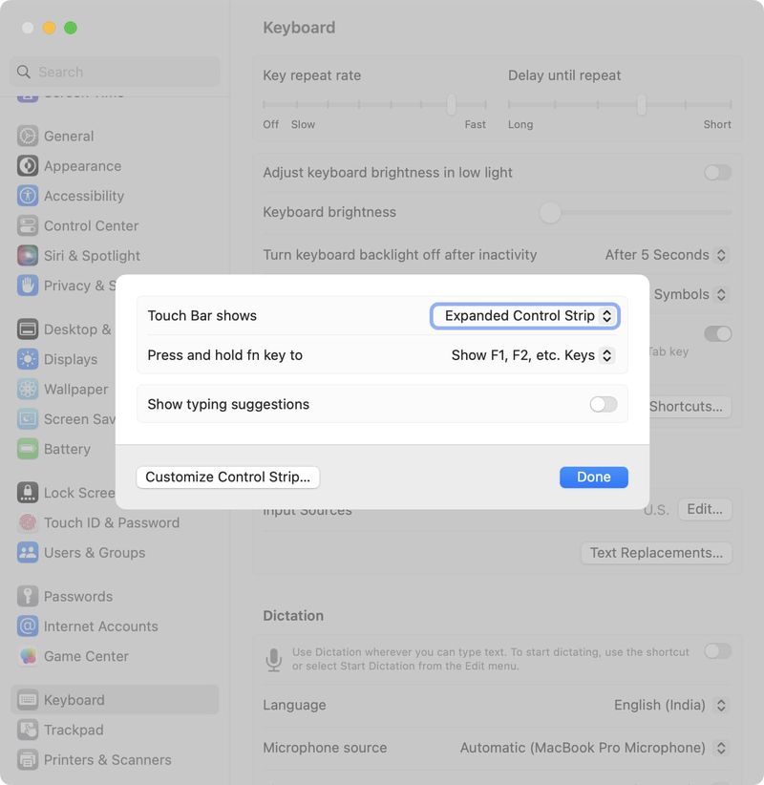The image size is (764, 785).
Task: Click the Touch ID fingerprint icon
Action: (28, 522)
